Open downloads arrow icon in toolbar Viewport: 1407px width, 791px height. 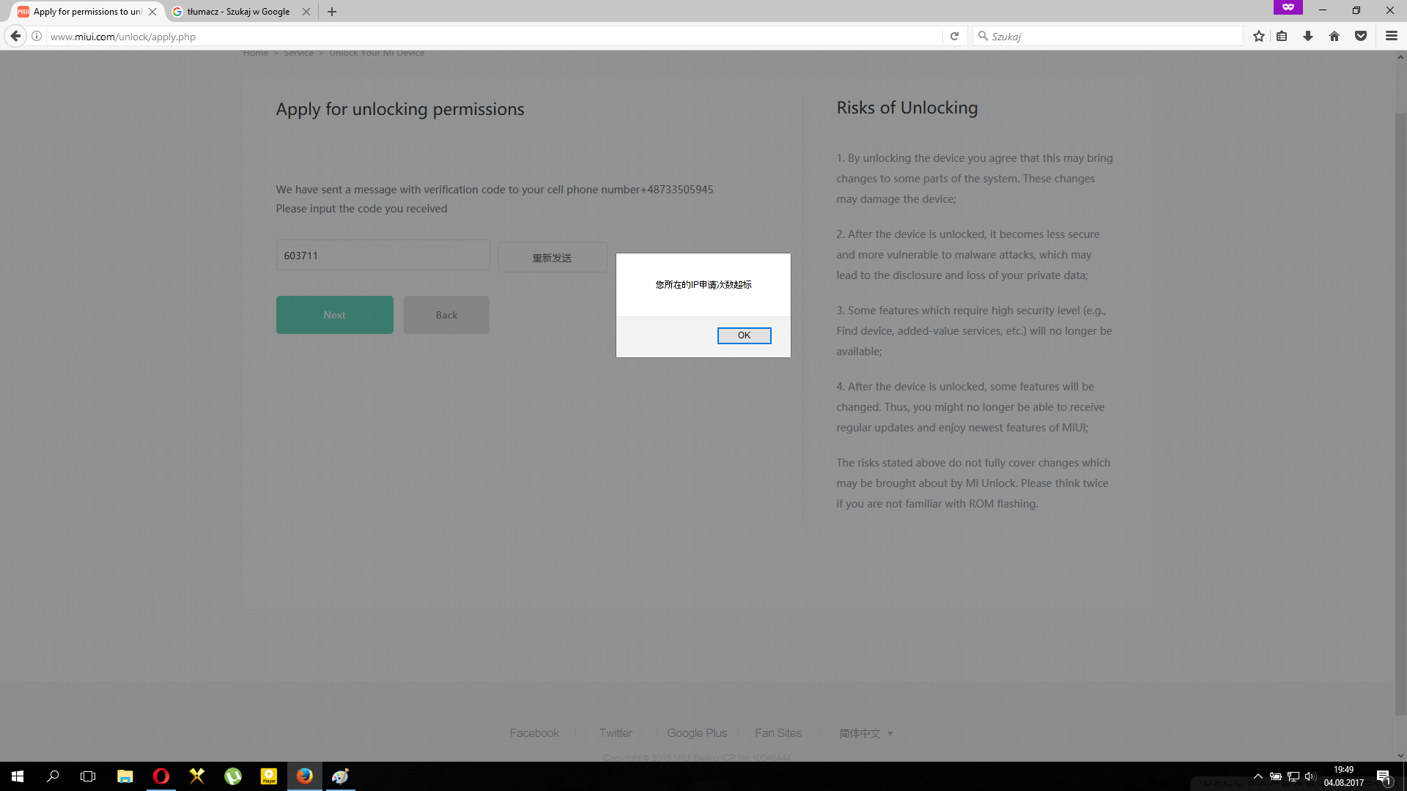pyautogui.click(x=1308, y=36)
